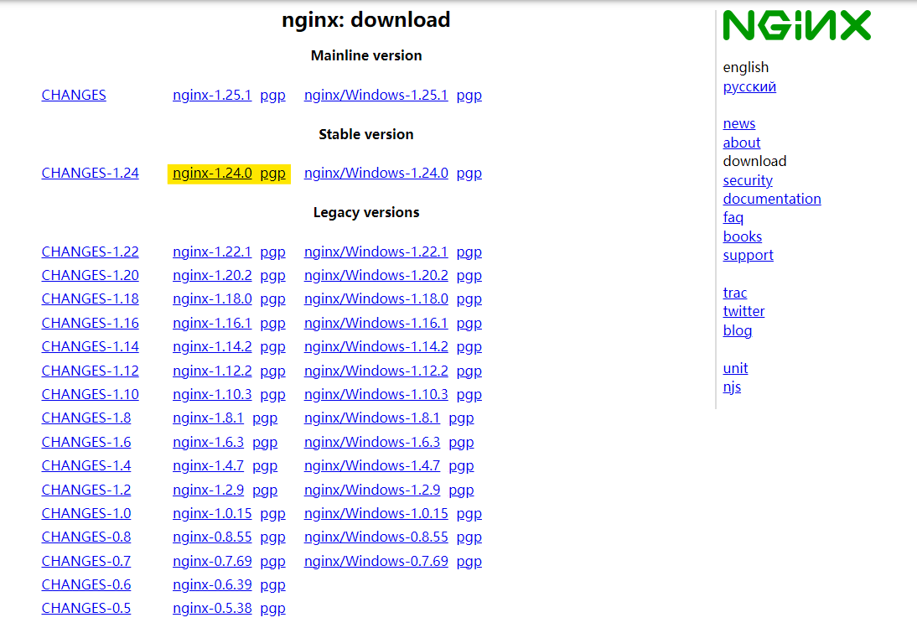Open CHANGES-0.8 link

click(86, 537)
